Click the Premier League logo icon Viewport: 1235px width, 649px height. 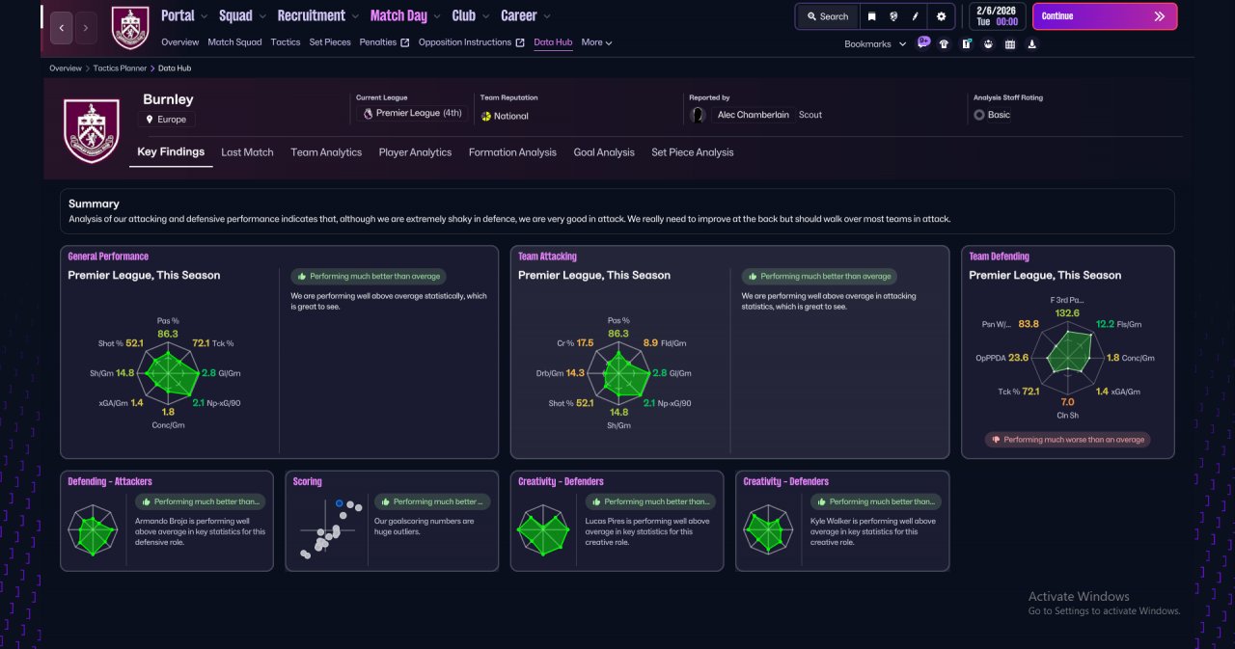click(x=368, y=114)
